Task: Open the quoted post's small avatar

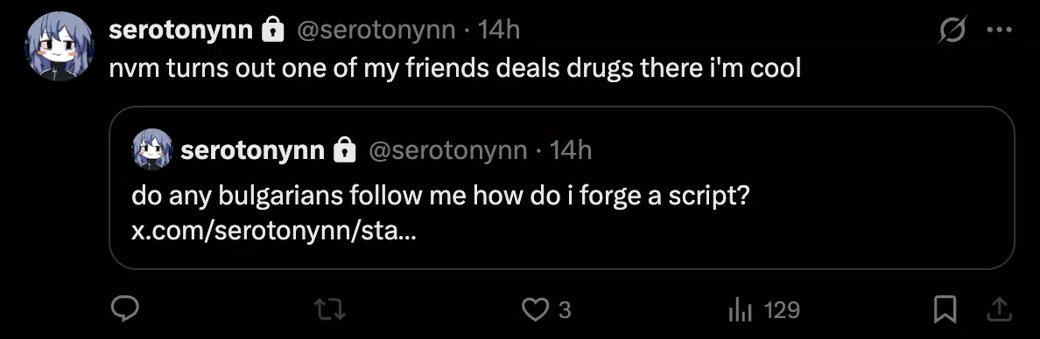Action: point(152,149)
